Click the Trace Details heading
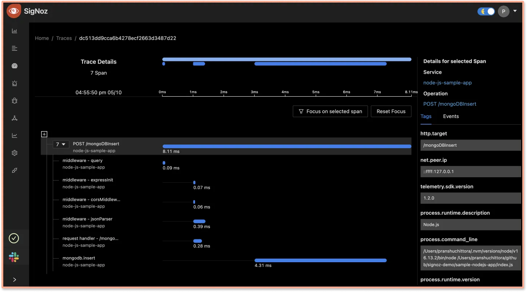The height and width of the screenshot is (292, 527). click(99, 62)
